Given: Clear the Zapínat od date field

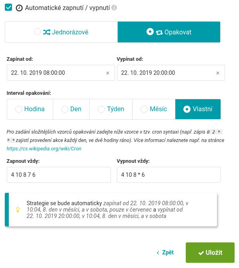Looking at the screenshot, I should 108,73.
